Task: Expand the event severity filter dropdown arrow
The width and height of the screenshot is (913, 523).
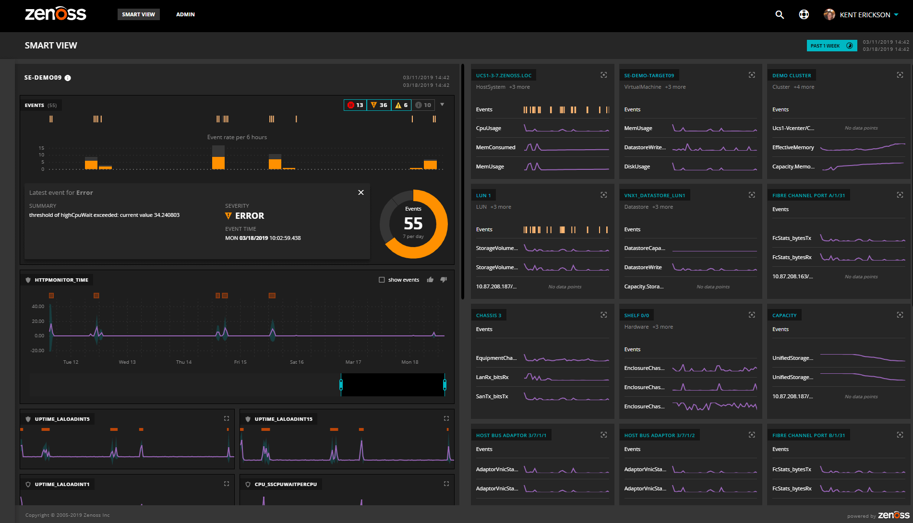Action: tap(442, 105)
